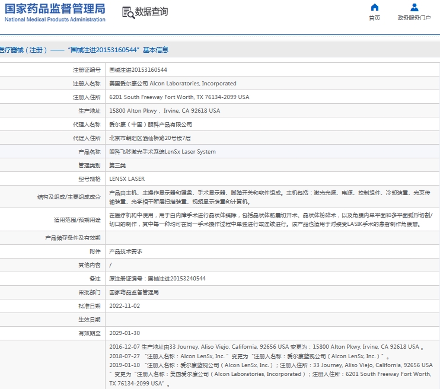The height and width of the screenshot is (389, 440).
Task: Select management category 第三类 value
Action: (x=117, y=165)
